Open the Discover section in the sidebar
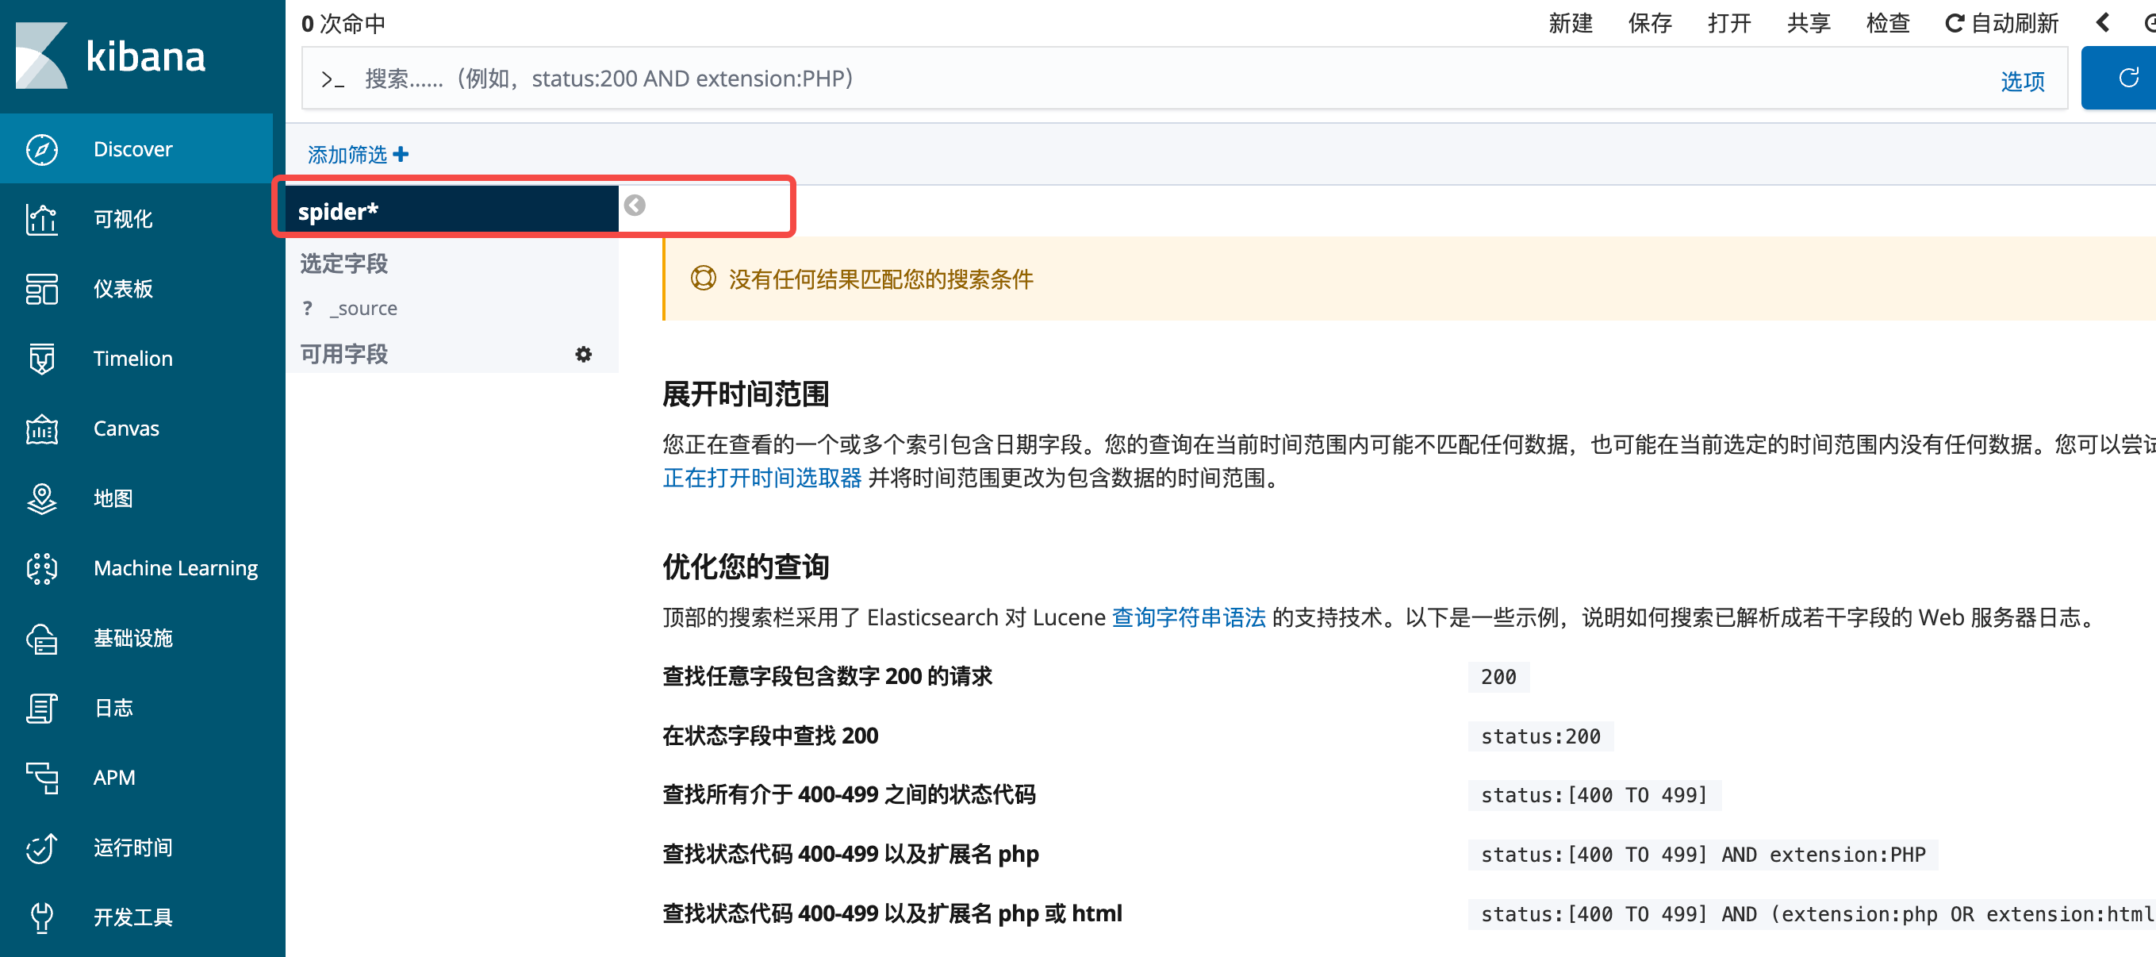 pos(133,148)
